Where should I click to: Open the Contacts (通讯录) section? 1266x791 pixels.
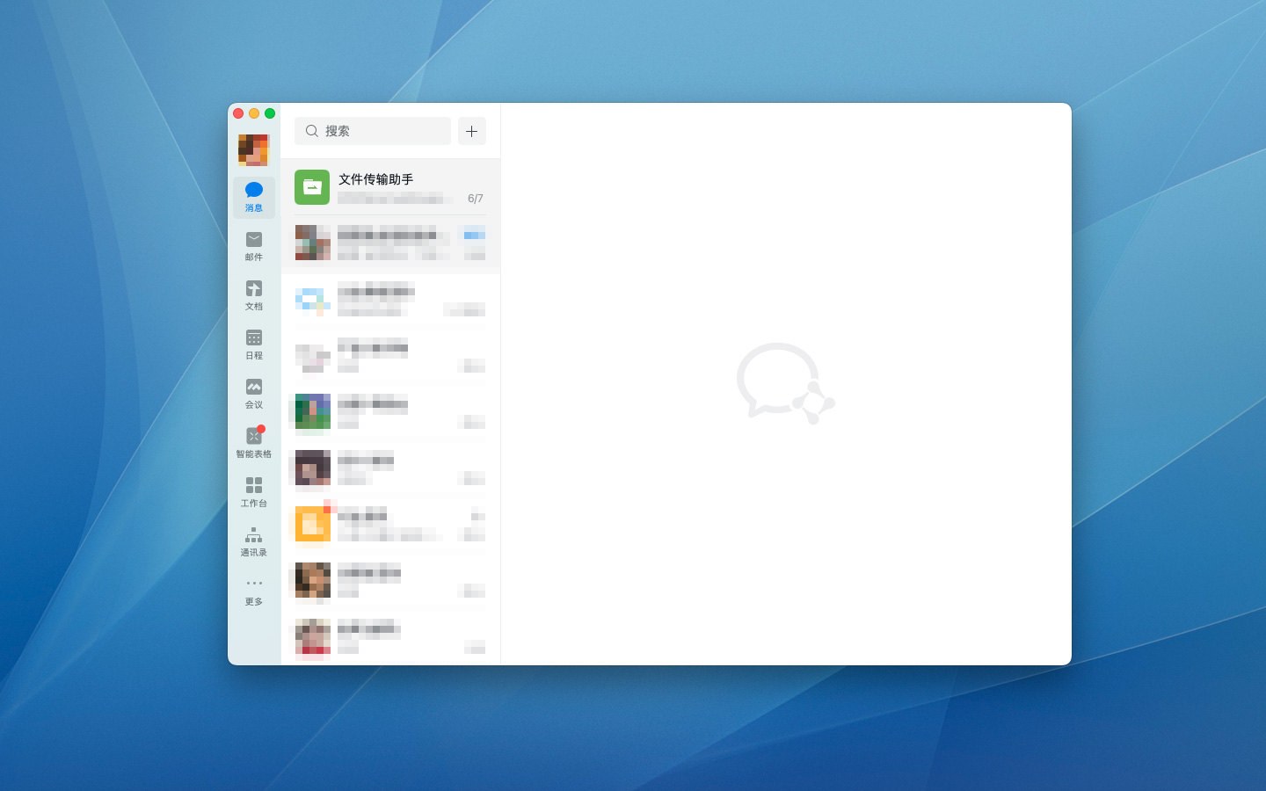(254, 541)
